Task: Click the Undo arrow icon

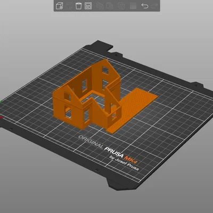Action: point(145,6)
